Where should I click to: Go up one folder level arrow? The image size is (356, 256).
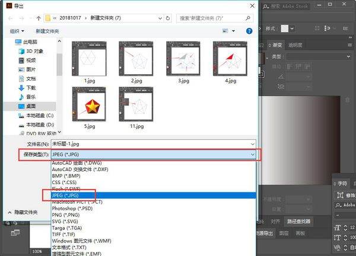(39, 18)
